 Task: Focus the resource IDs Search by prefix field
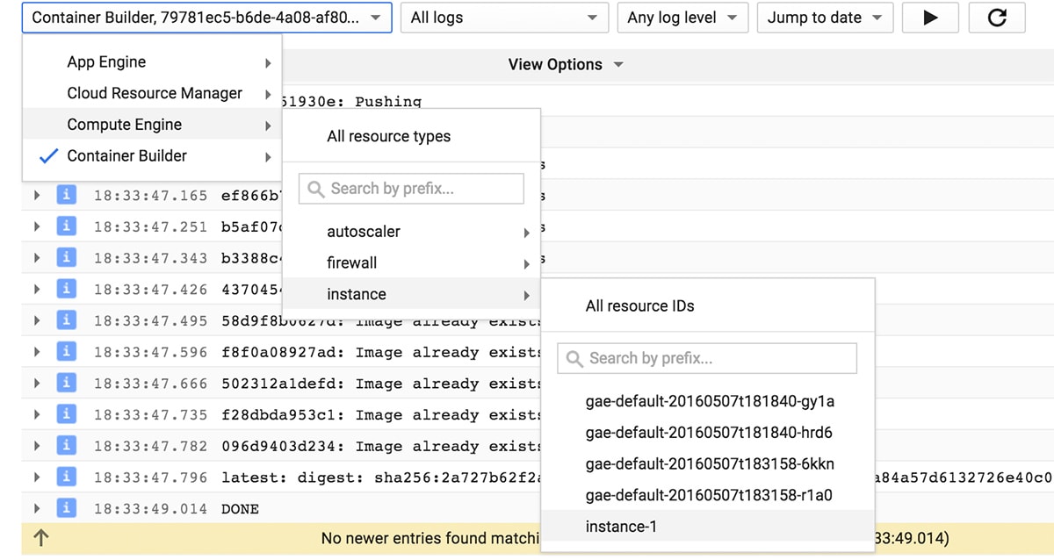[707, 358]
